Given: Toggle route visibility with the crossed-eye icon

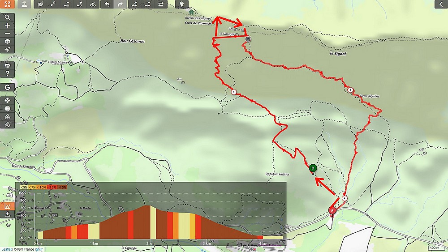Looking at the screenshot, I should click(x=40, y=4).
